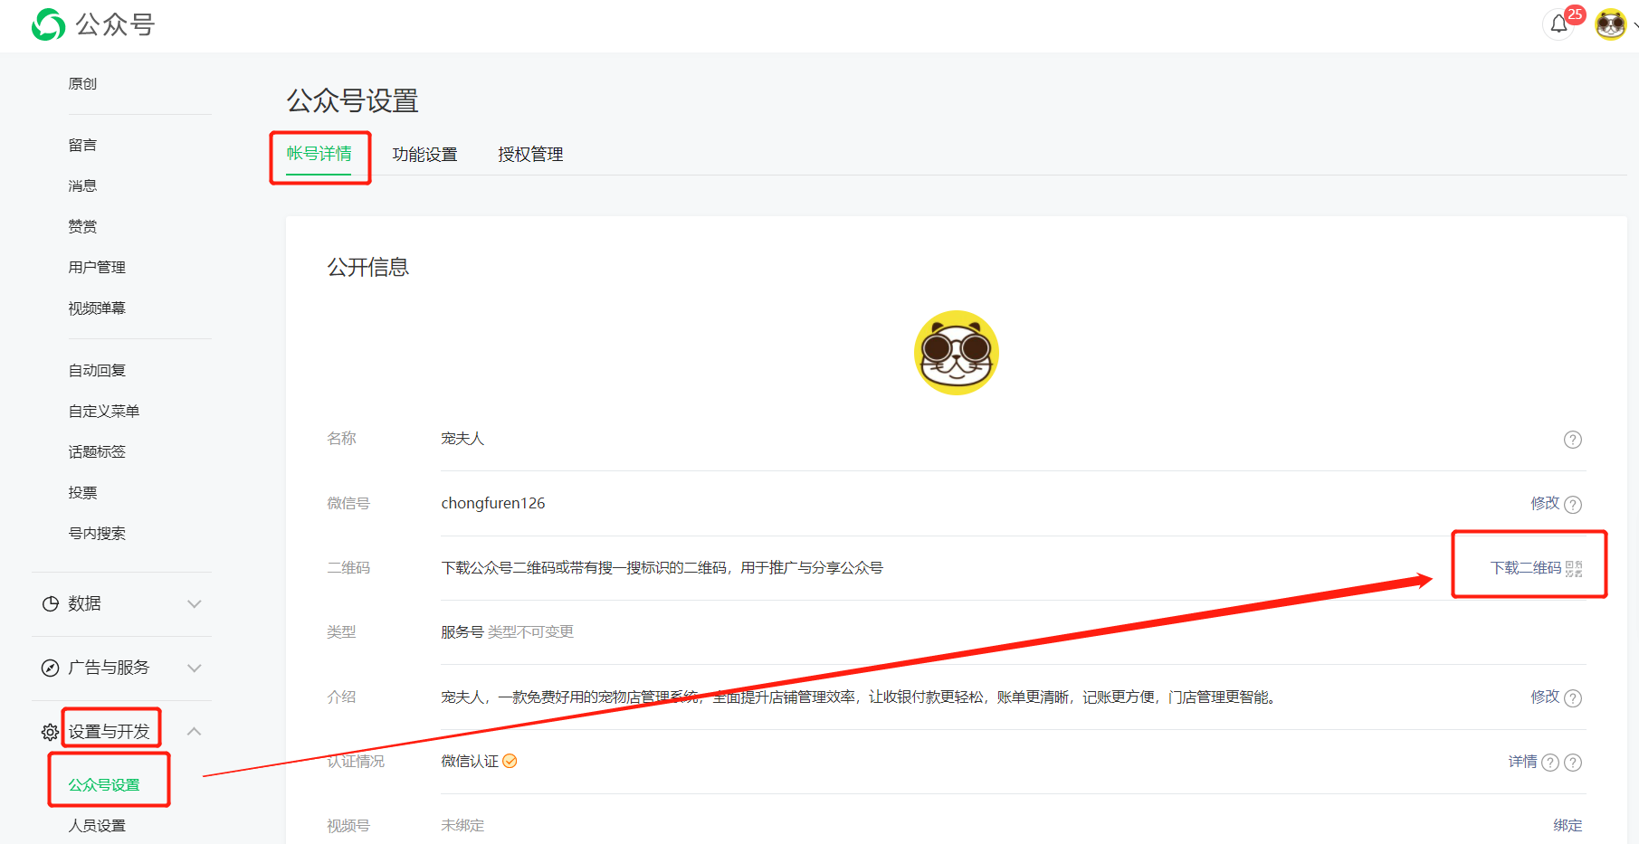Expand the 广告与服务 section chevron

pos(194,668)
